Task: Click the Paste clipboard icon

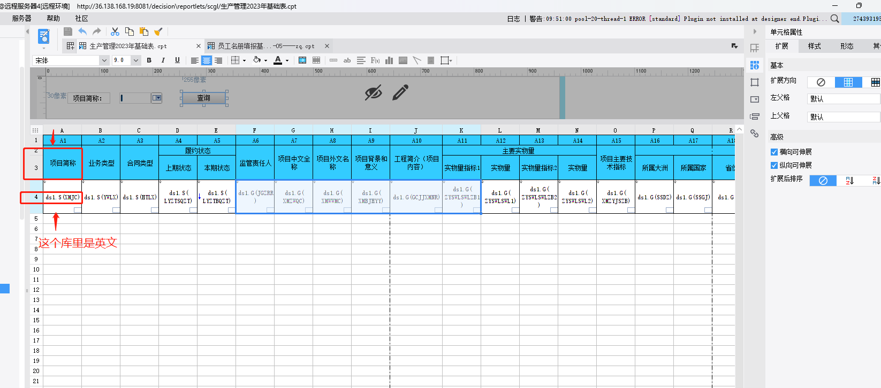Action: pos(144,32)
